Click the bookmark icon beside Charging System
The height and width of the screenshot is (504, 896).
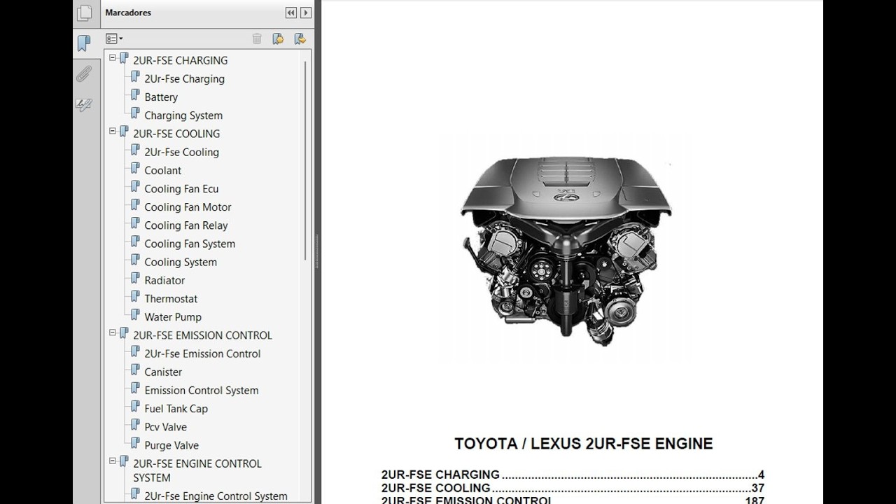pyautogui.click(x=135, y=113)
